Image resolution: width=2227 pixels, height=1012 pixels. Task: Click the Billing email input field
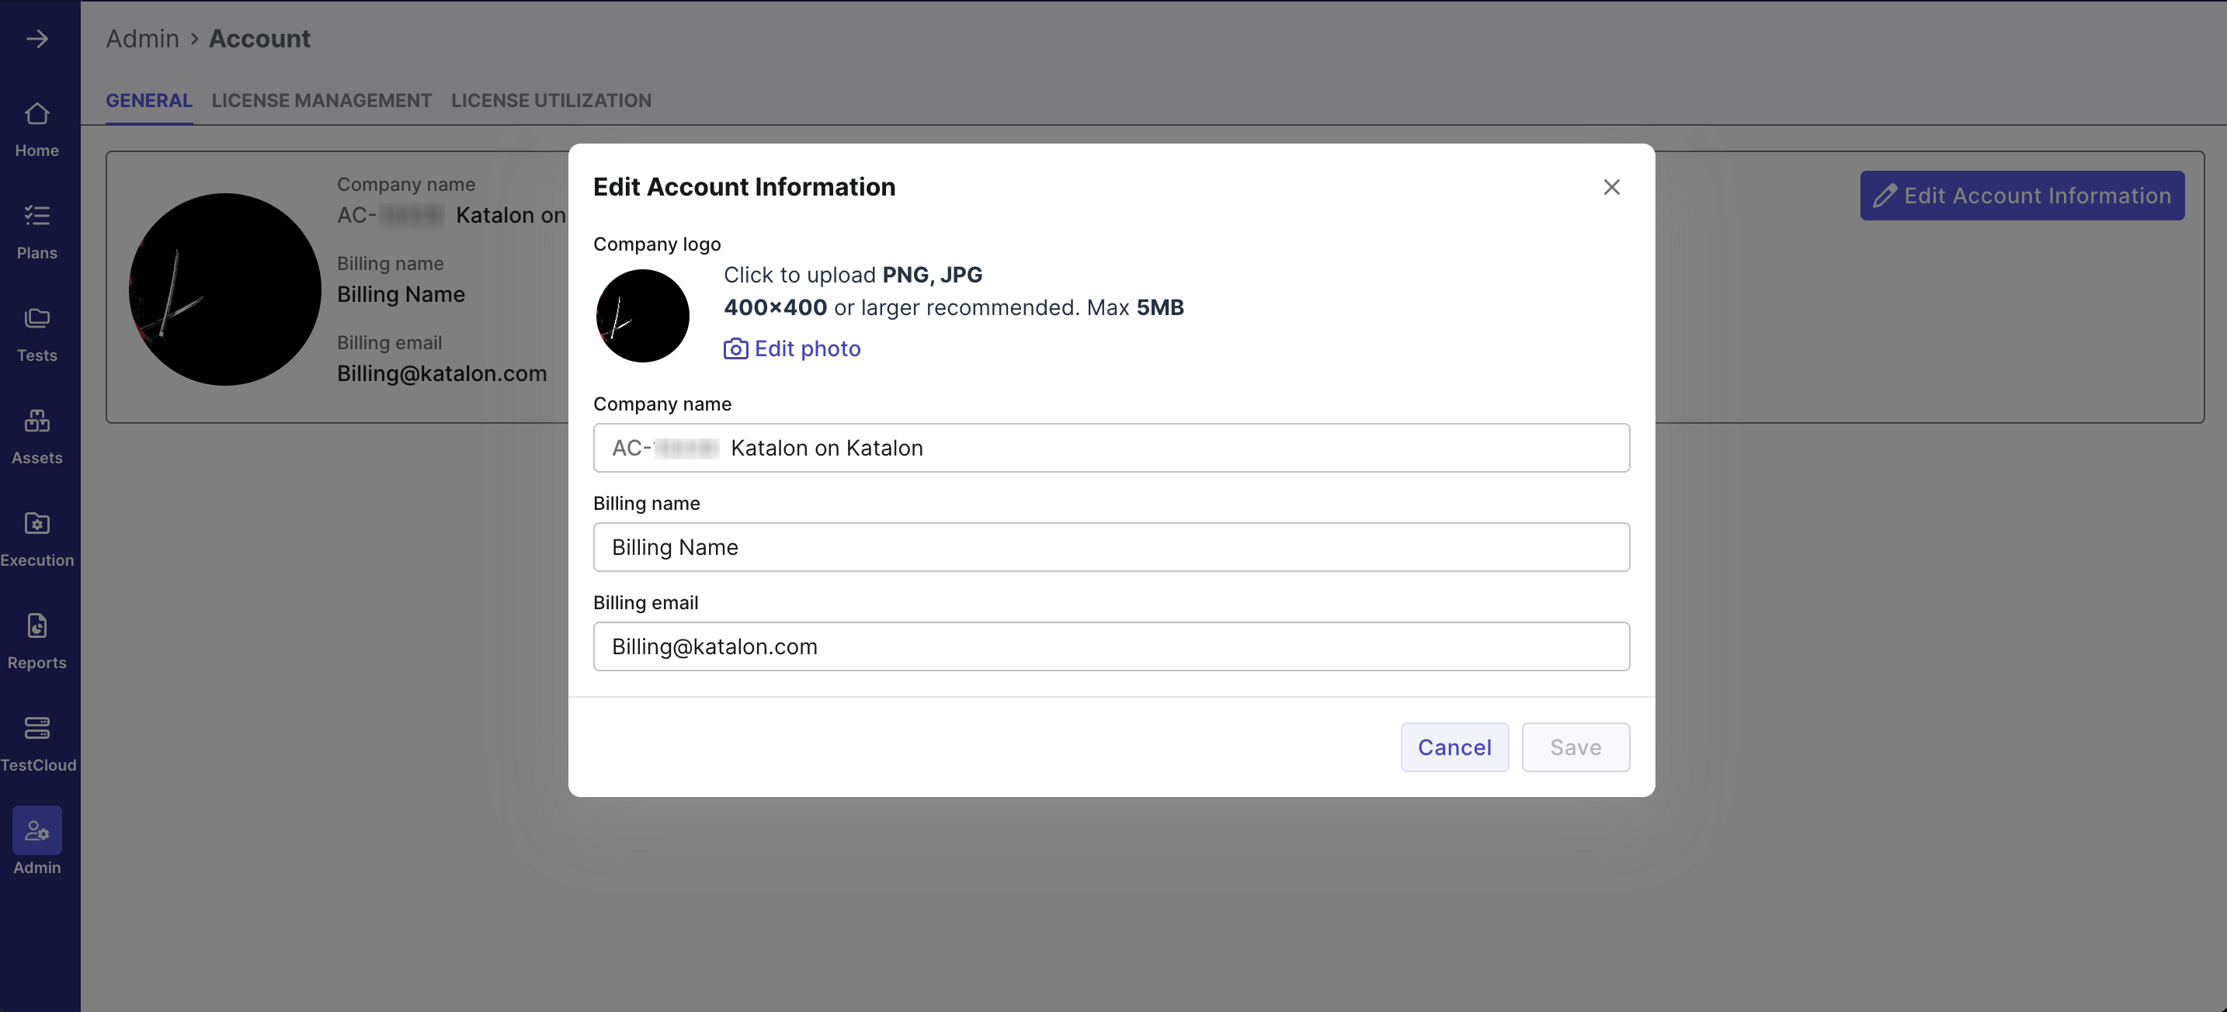click(1112, 646)
